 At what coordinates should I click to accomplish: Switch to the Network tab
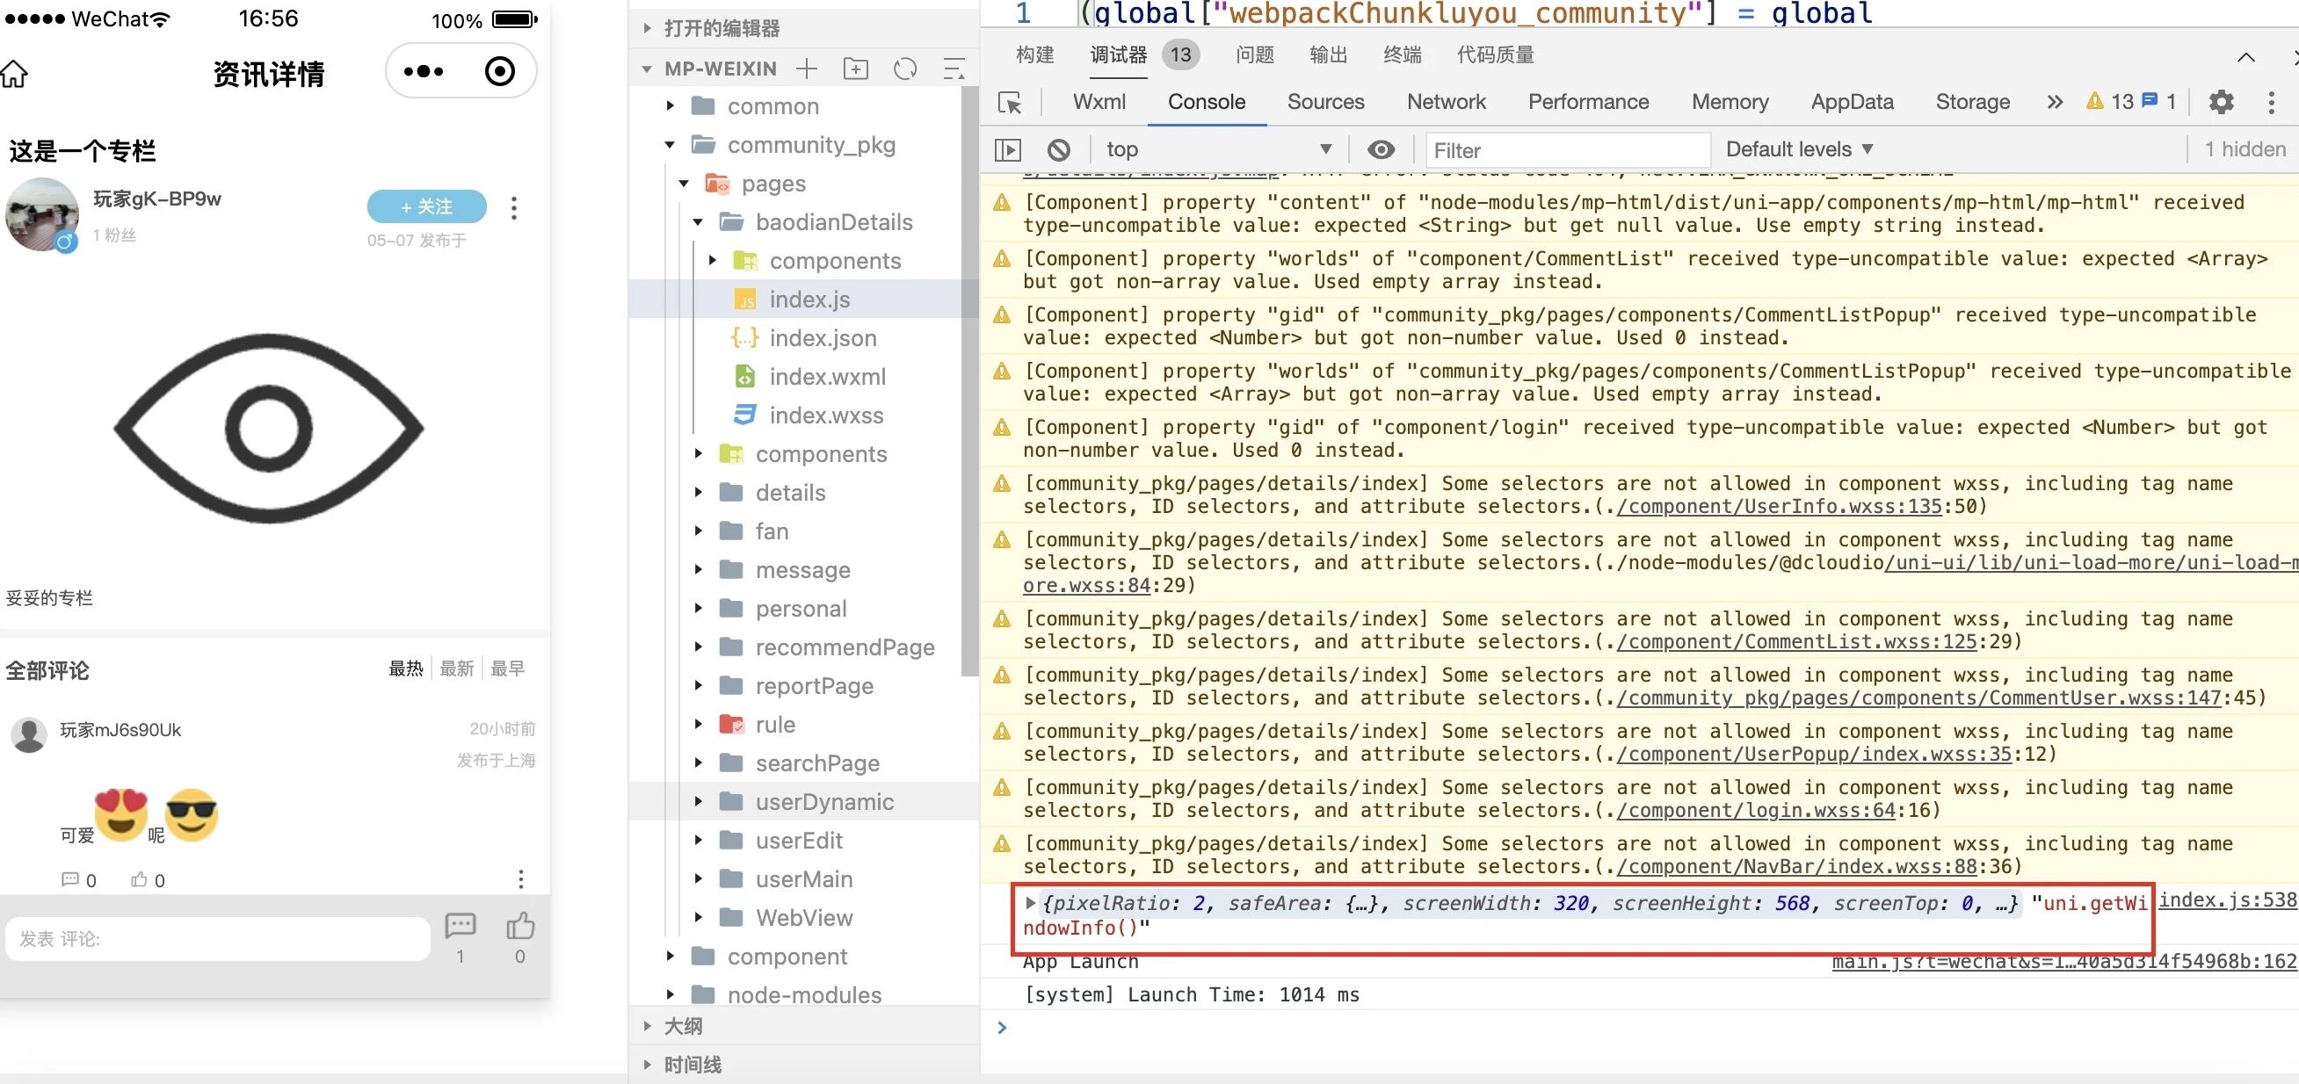1445,102
